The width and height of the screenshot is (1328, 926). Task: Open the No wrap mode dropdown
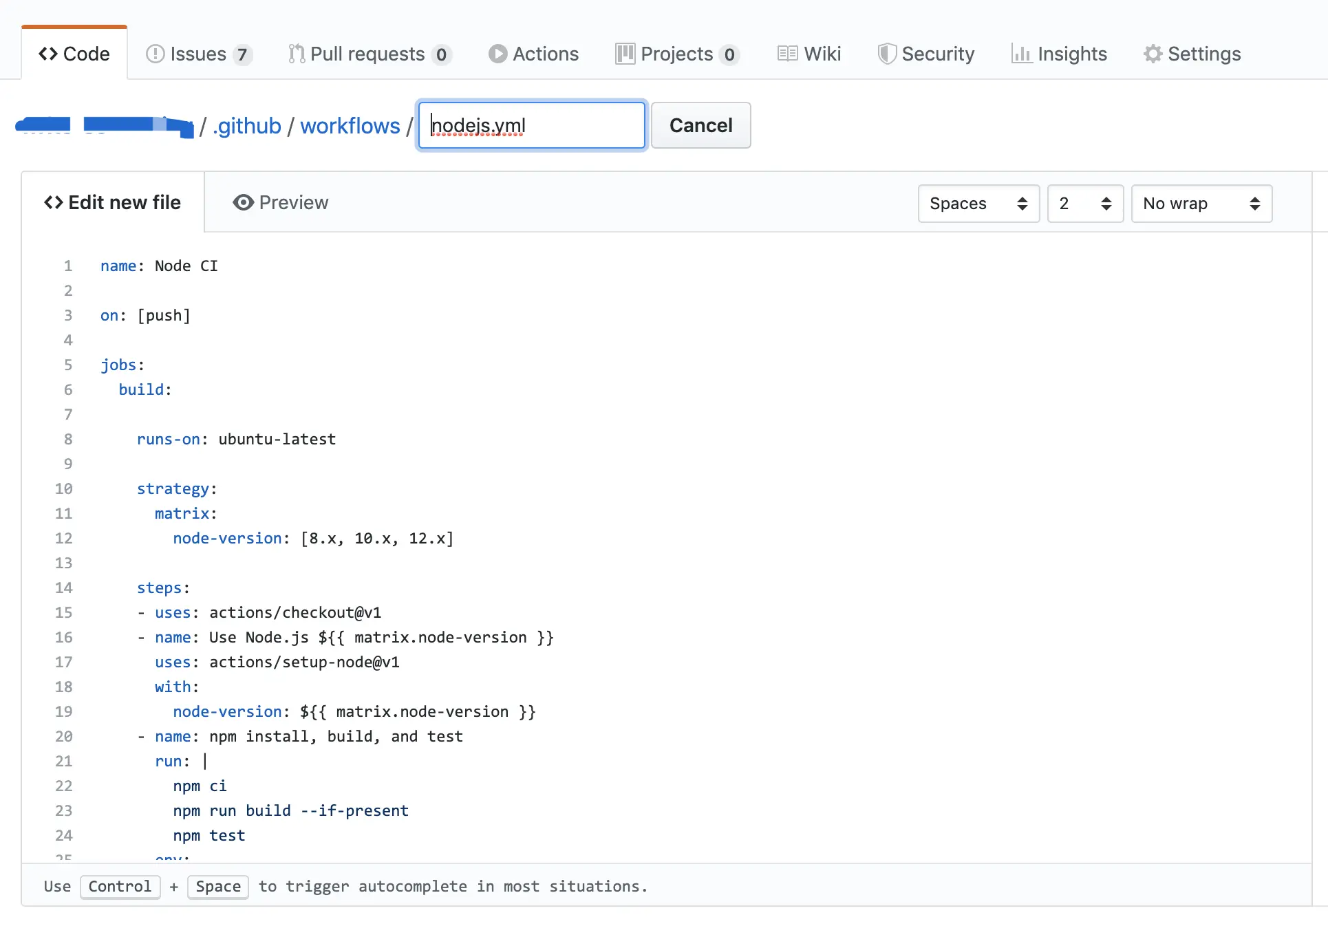1201,204
